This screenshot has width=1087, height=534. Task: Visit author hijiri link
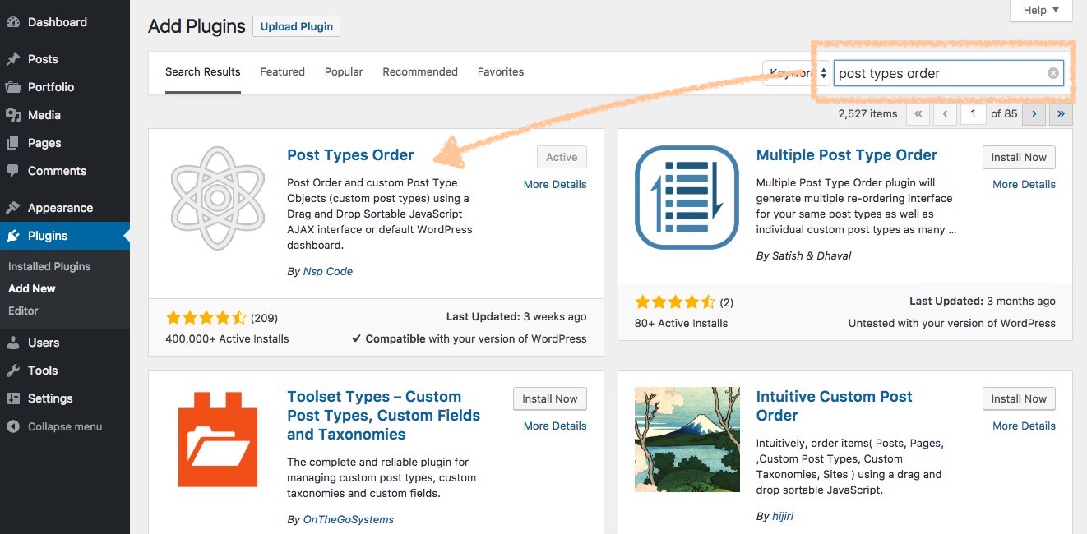click(x=783, y=517)
